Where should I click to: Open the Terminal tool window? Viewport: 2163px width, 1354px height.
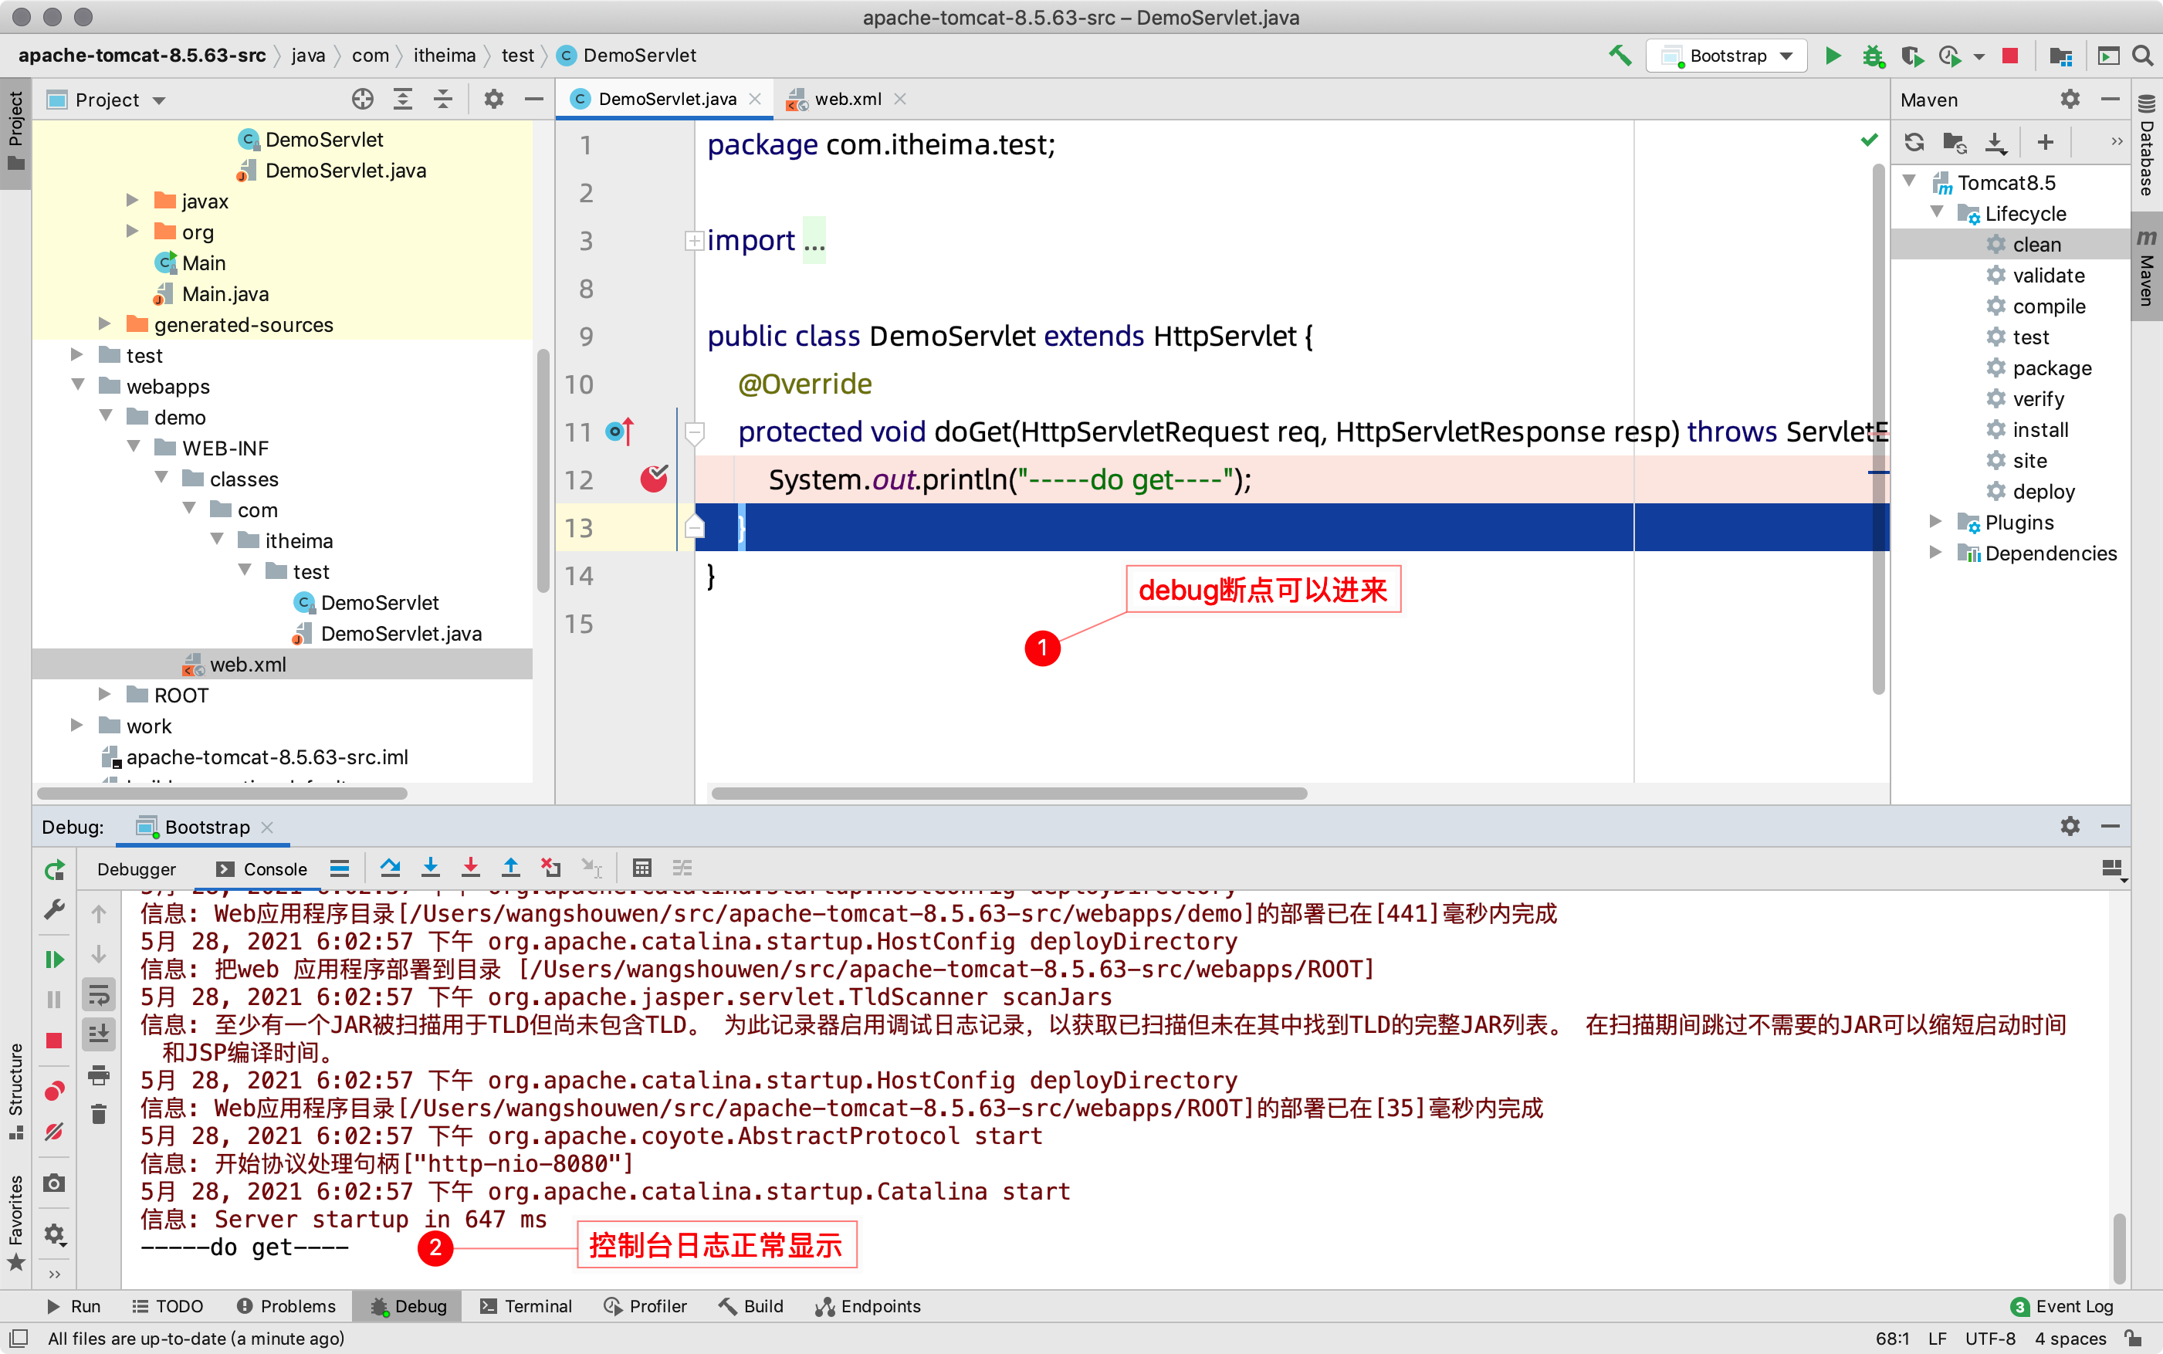(x=526, y=1305)
